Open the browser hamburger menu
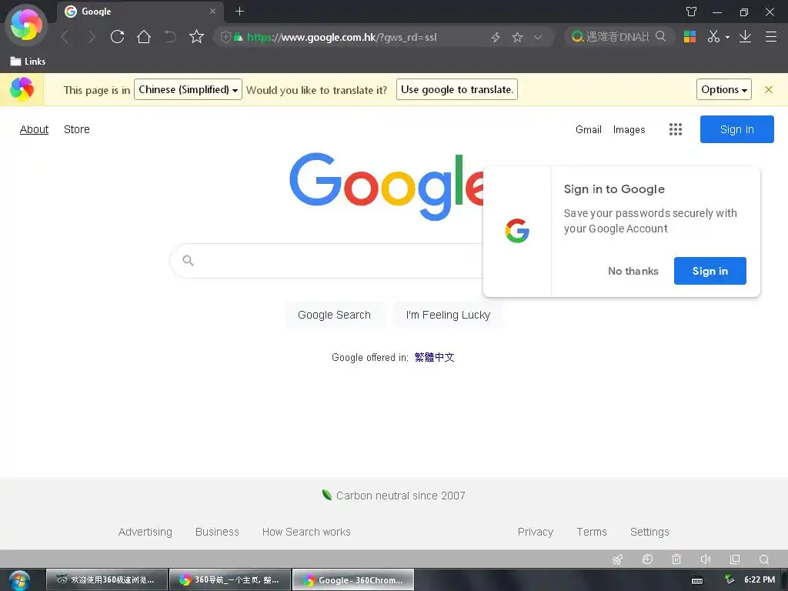This screenshot has width=788, height=591. click(771, 36)
